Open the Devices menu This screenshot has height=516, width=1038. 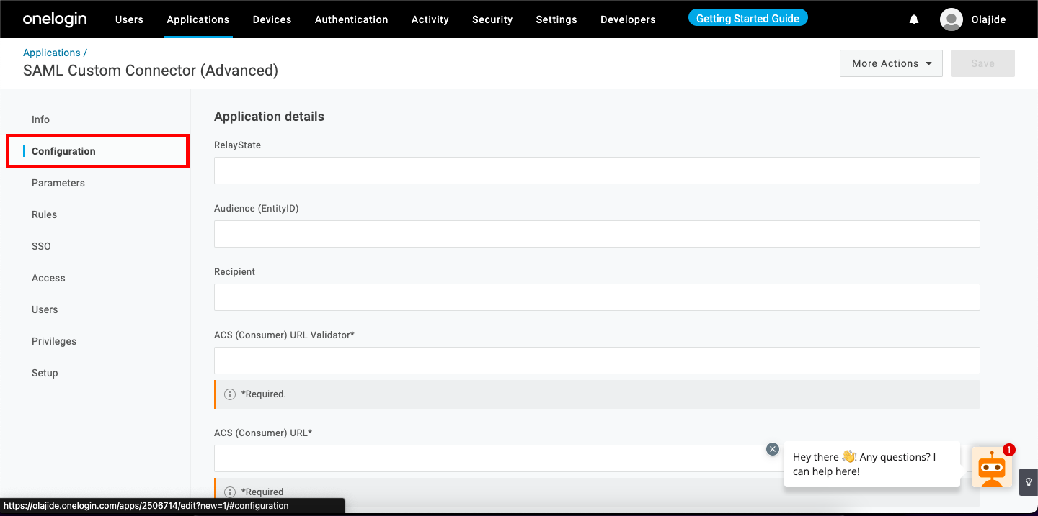pos(272,19)
